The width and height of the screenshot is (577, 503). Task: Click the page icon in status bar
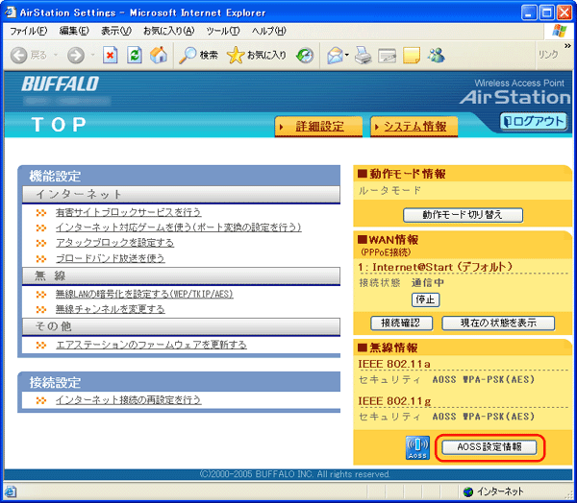[10, 491]
